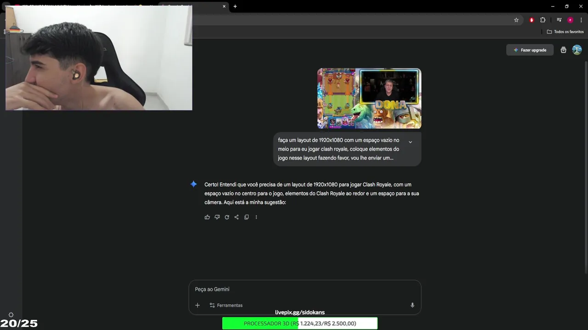Bookmark this page with star icon
This screenshot has height=330, width=588.
(x=516, y=20)
